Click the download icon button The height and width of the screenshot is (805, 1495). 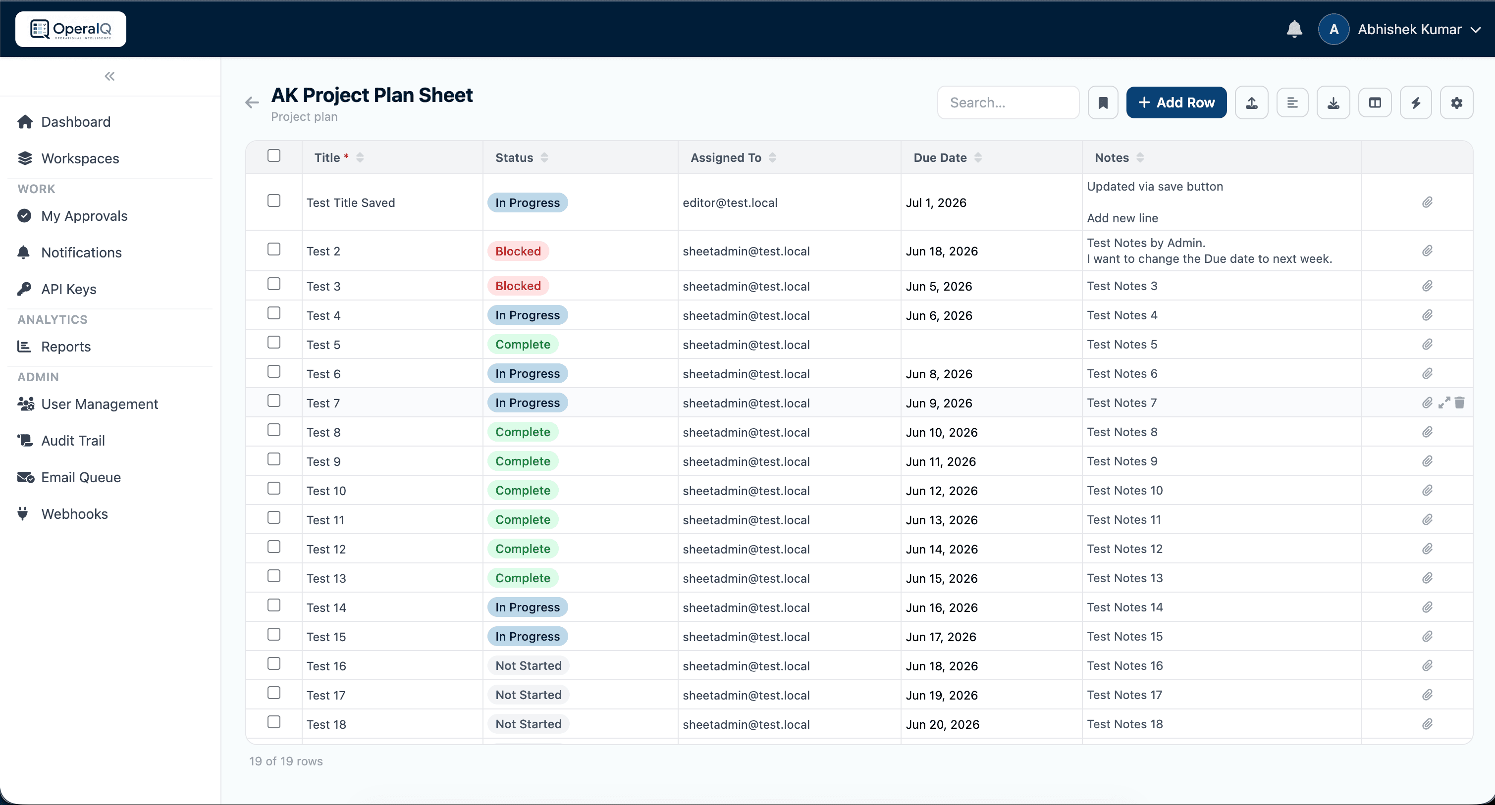tap(1333, 102)
